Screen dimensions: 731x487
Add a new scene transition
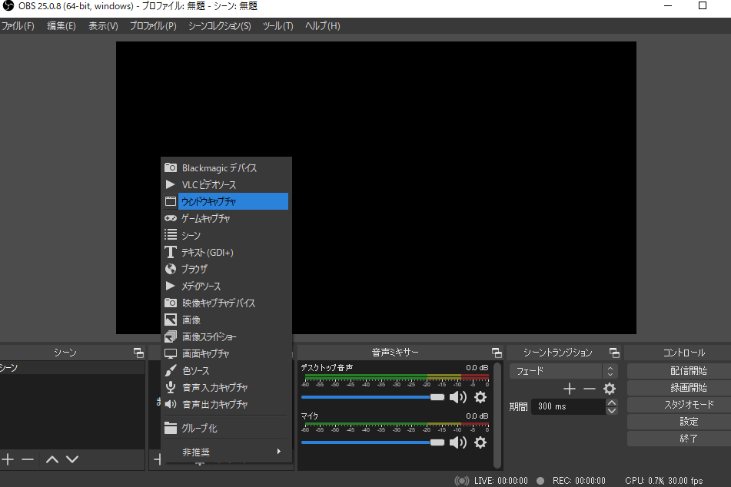(x=570, y=389)
